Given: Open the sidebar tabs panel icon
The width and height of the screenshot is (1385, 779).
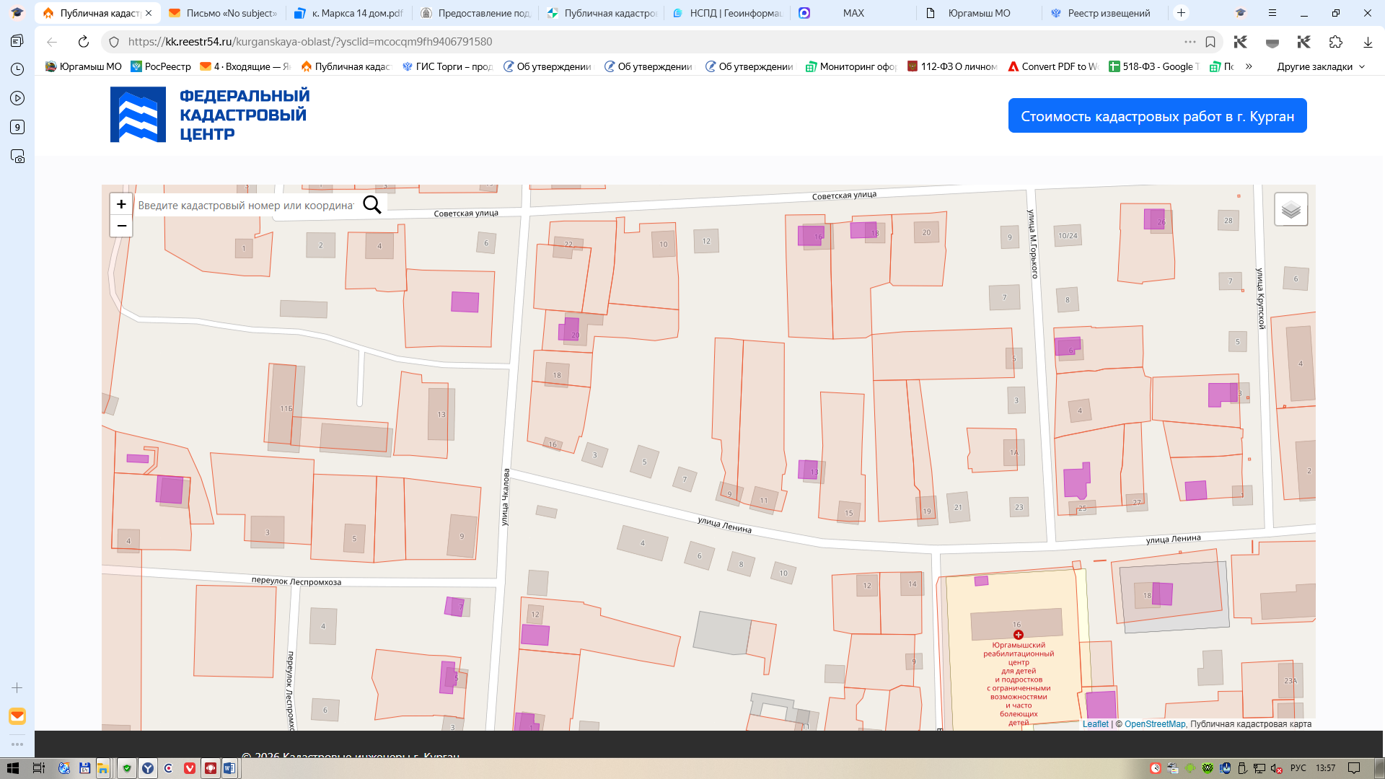Looking at the screenshot, I should coord(17,40).
